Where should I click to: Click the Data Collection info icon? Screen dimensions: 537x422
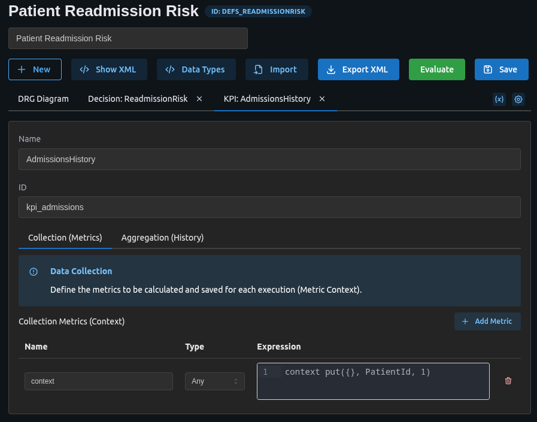[x=34, y=272]
